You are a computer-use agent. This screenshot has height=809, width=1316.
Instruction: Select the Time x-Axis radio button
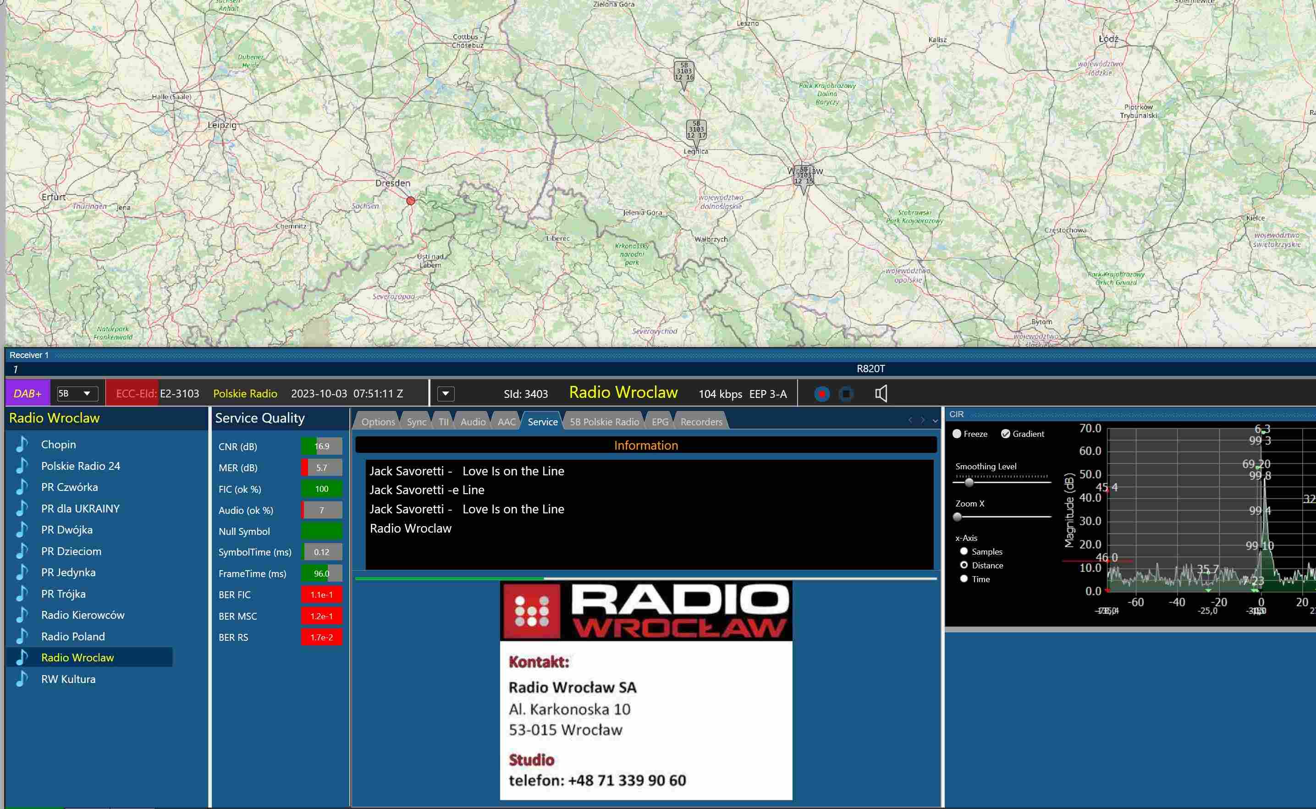click(x=964, y=579)
